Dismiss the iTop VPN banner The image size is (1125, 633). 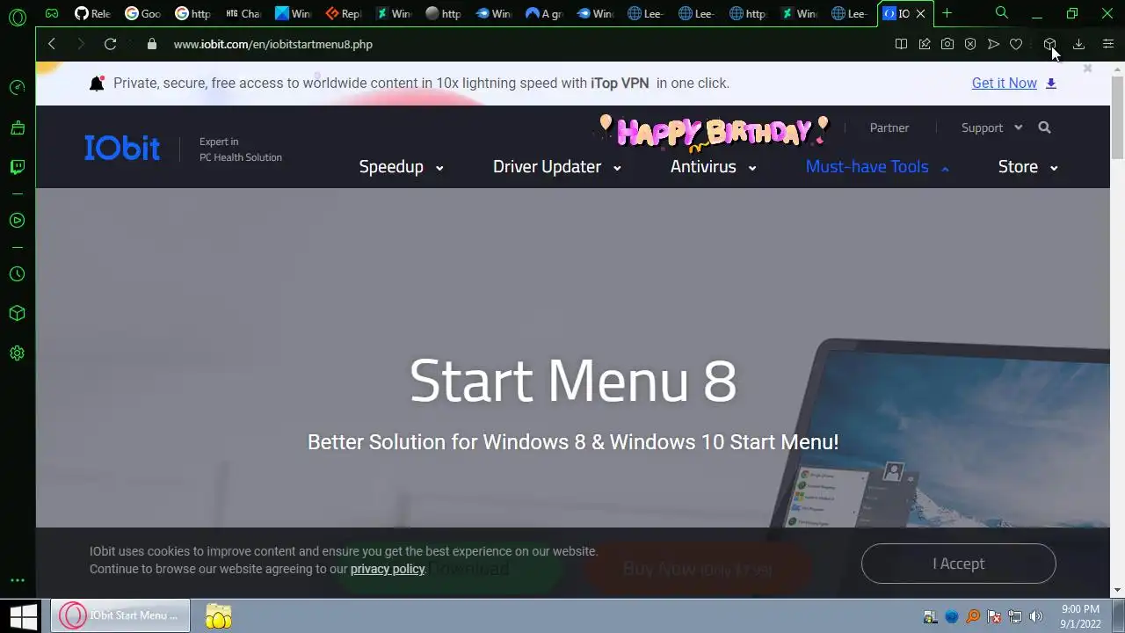(x=1087, y=69)
